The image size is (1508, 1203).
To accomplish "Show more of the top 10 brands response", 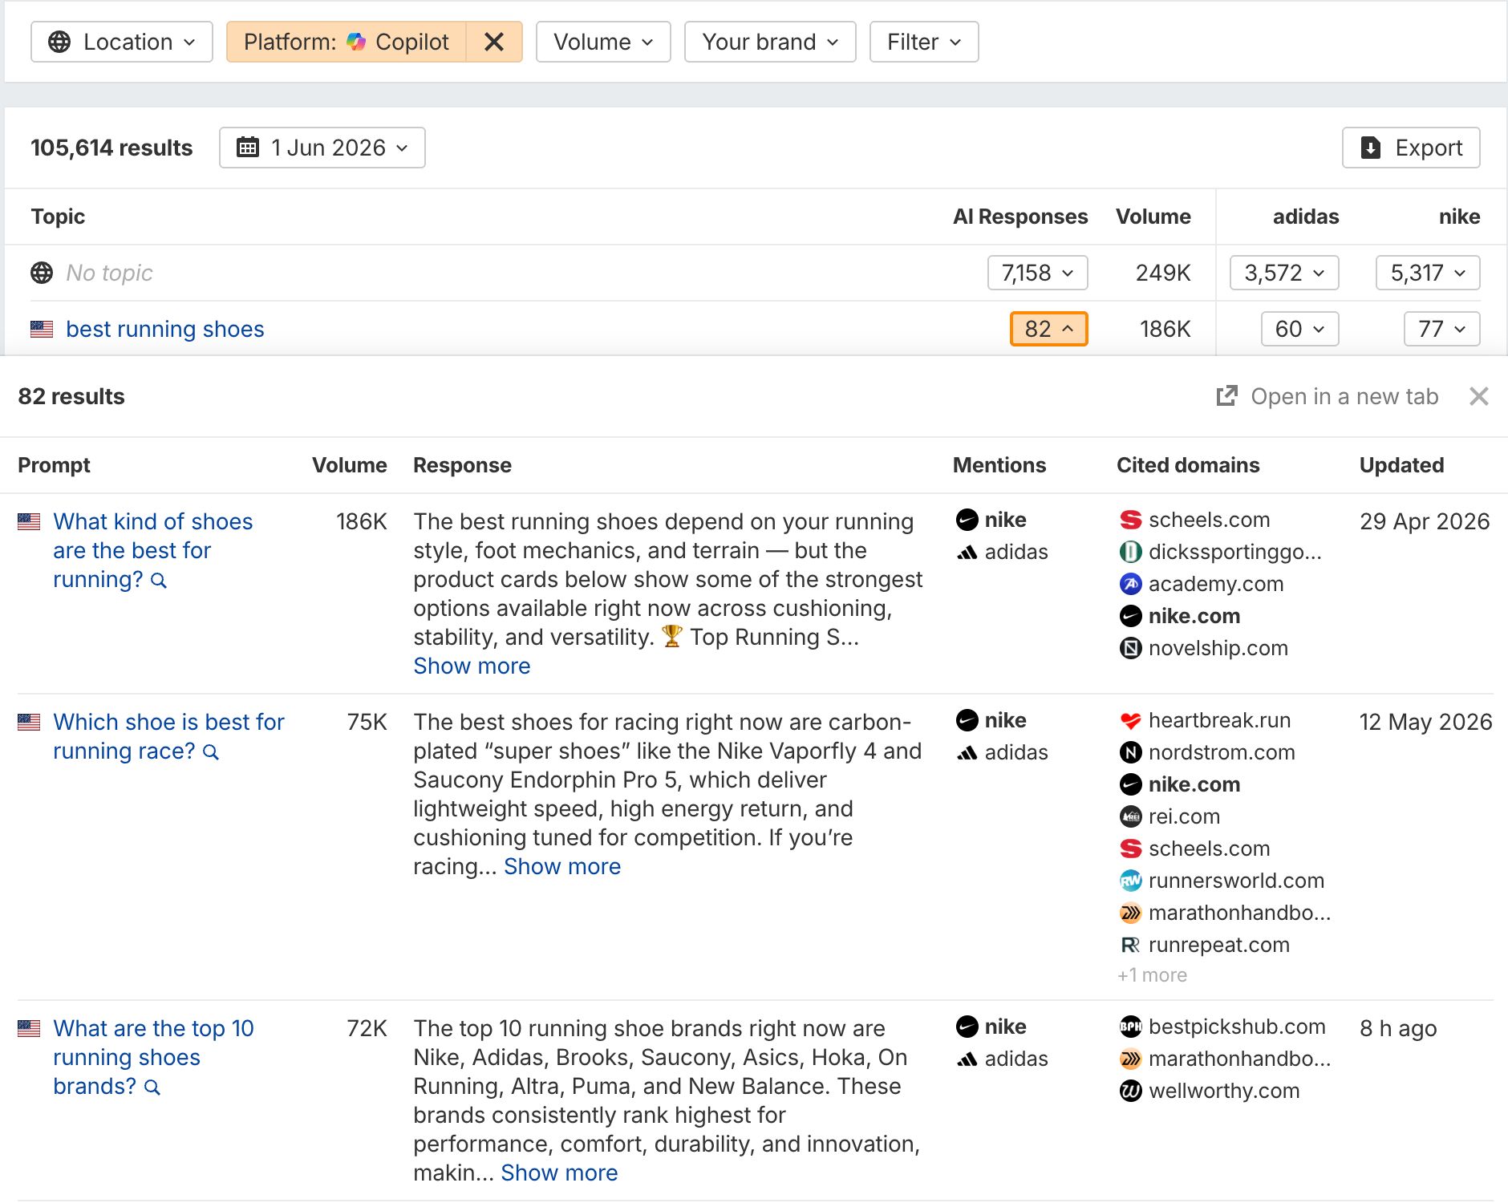I will pos(559,1173).
